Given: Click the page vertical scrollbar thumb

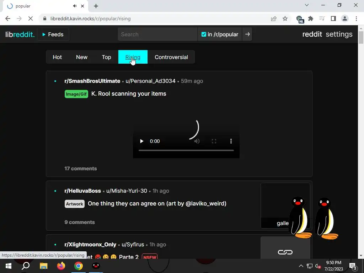Looking at the screenshot, I should coord(361,37).
